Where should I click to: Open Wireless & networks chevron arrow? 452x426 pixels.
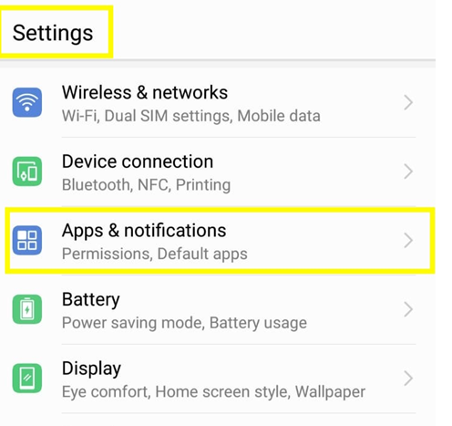point(408,102)
